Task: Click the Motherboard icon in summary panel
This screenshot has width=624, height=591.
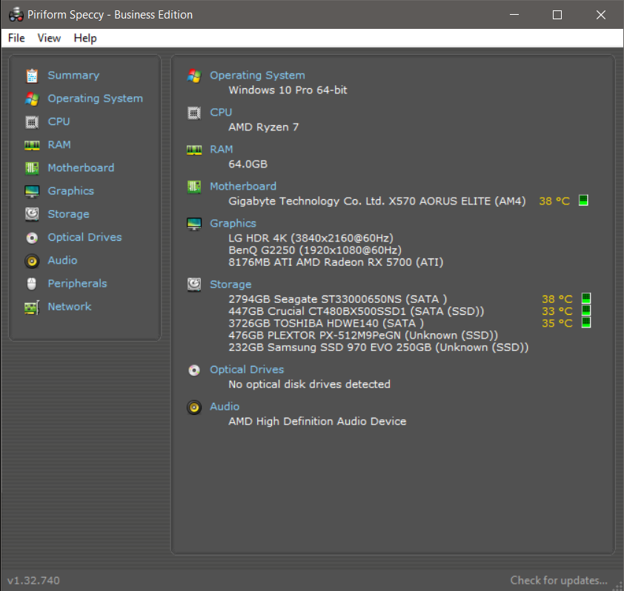Action: [194, 187]
